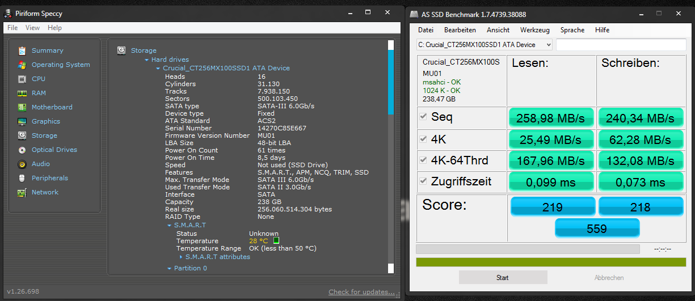Toggle the Seq test checkbox

pyautogui.click(x=423, y=116)
